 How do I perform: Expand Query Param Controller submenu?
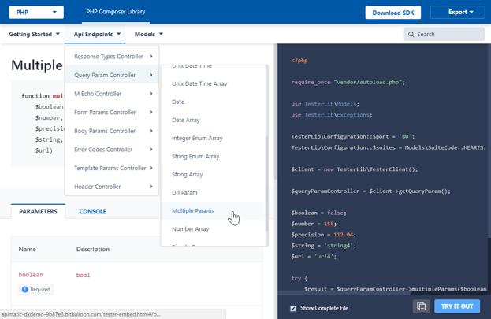coord(112,75)
